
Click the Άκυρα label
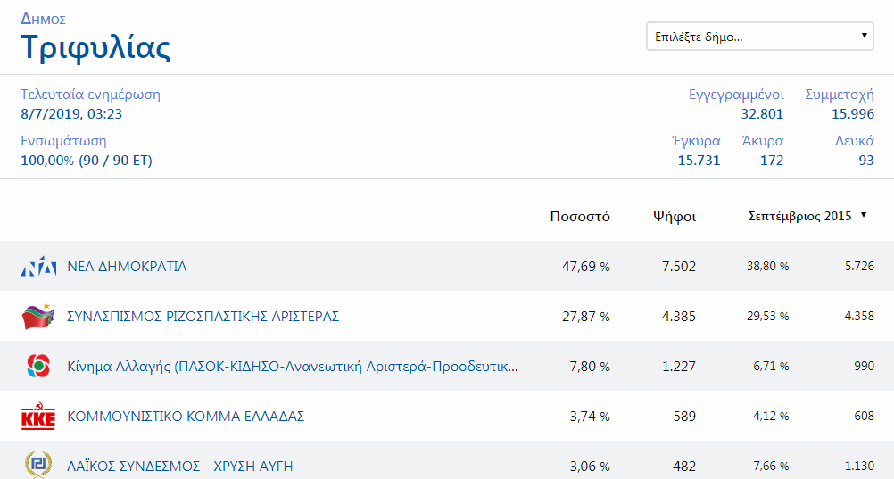coord(763,141)
